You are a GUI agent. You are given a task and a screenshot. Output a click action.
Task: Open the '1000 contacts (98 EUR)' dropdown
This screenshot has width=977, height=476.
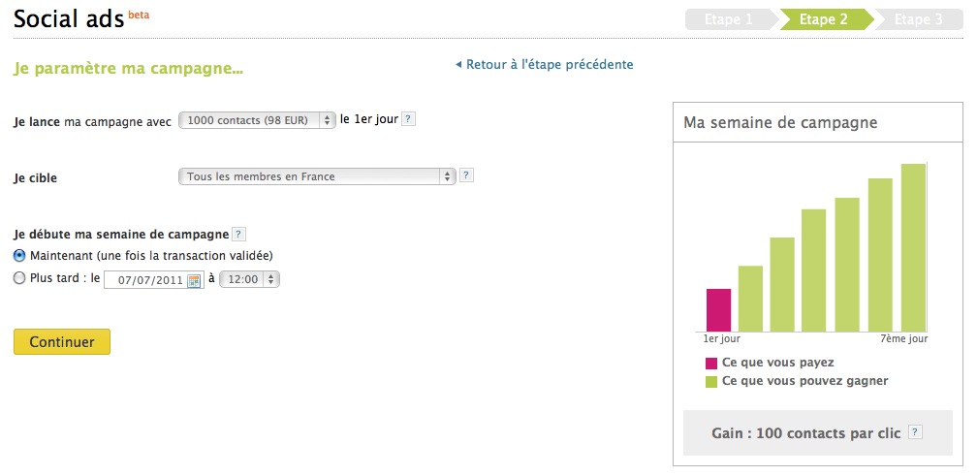pos(258,120)
